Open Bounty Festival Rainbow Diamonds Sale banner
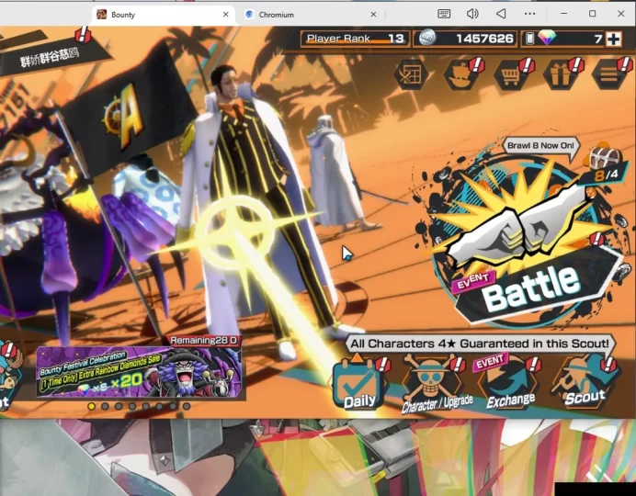The image size is (636, 496). [141, 373]
